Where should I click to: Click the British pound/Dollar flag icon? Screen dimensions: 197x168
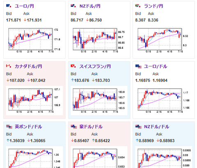pyautogui.click(x=9, y=127)
